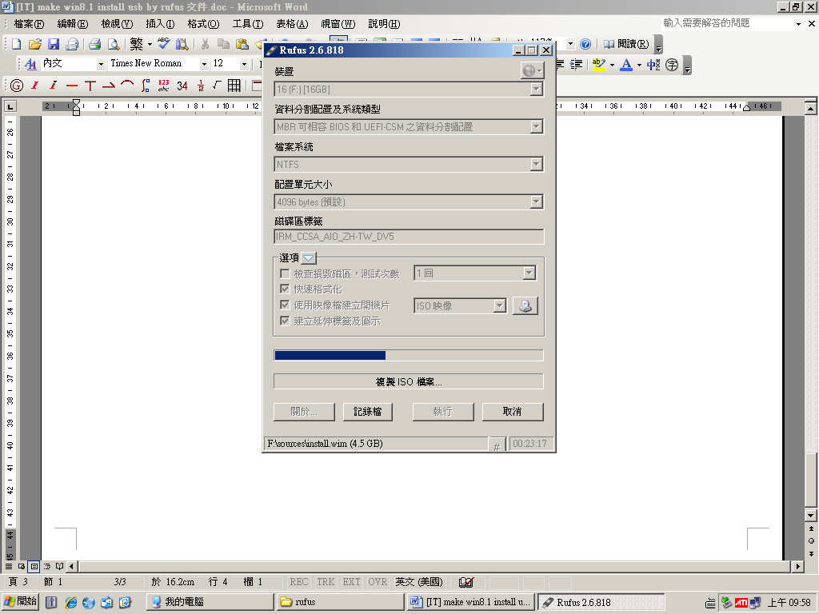The width and height of the screenshot is (819, 614).
Task: Open the 插入 Insert menu
Action: (x=160, y=24)
